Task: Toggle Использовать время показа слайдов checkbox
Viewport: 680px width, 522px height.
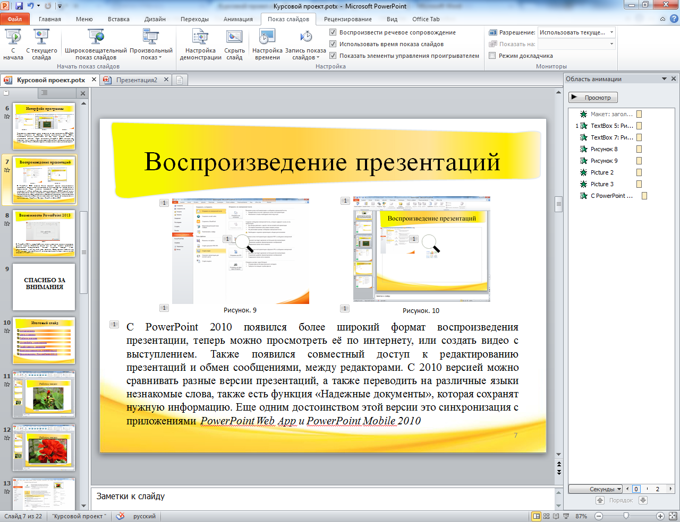Action: pyautogui.click(x=333, y=44)
